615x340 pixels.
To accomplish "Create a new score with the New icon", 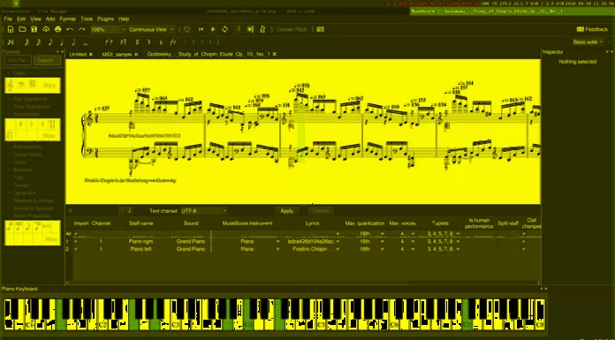I will click(x=11, y=29).
